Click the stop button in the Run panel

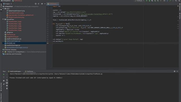4,77
